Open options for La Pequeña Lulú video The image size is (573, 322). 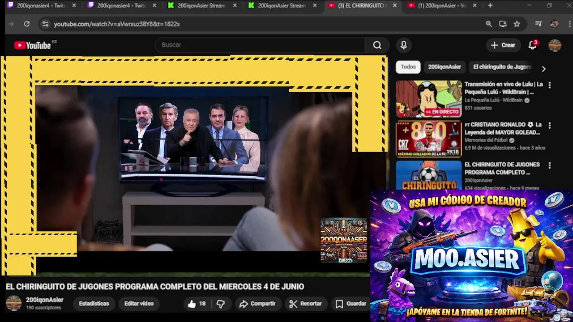[550, 85]
